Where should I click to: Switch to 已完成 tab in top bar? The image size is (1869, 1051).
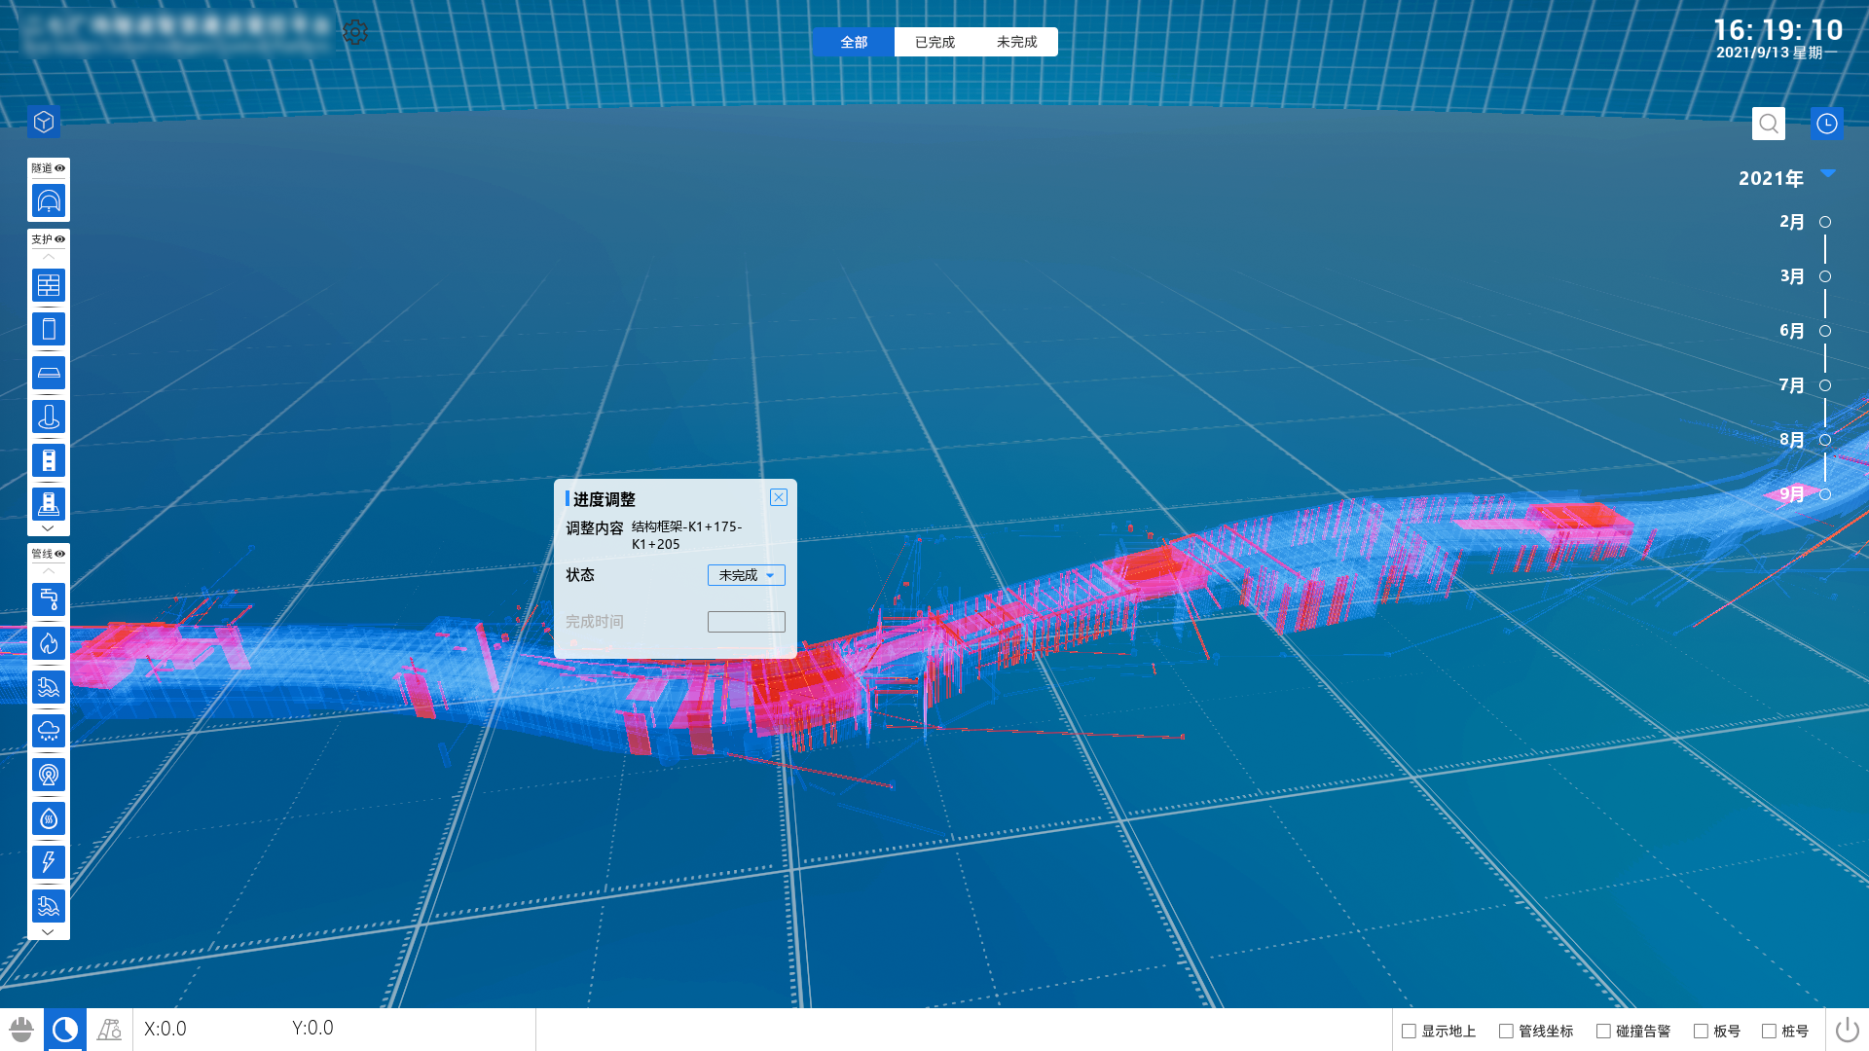(934, 43)
